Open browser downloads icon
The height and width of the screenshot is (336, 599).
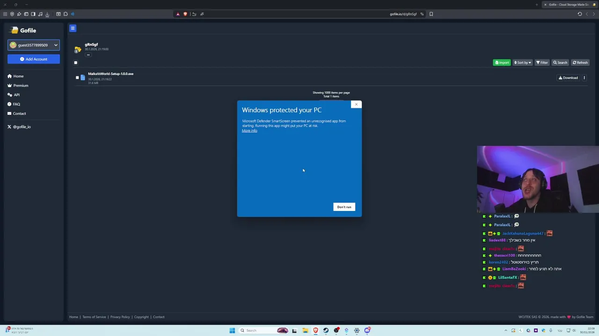(47, 14)
